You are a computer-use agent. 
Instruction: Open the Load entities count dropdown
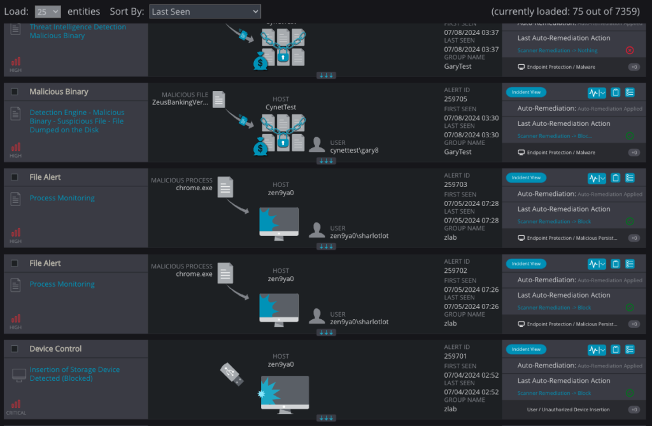[47, 11]
